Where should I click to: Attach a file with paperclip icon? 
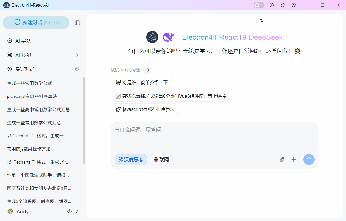tap(282, 160)
